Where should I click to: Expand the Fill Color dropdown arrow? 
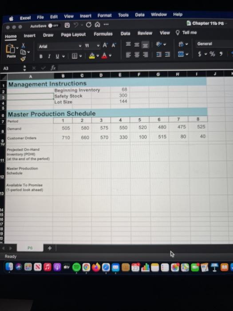coord(98,56)
